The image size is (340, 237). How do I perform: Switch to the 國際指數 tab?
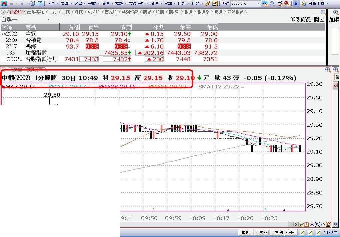(235, 12)
